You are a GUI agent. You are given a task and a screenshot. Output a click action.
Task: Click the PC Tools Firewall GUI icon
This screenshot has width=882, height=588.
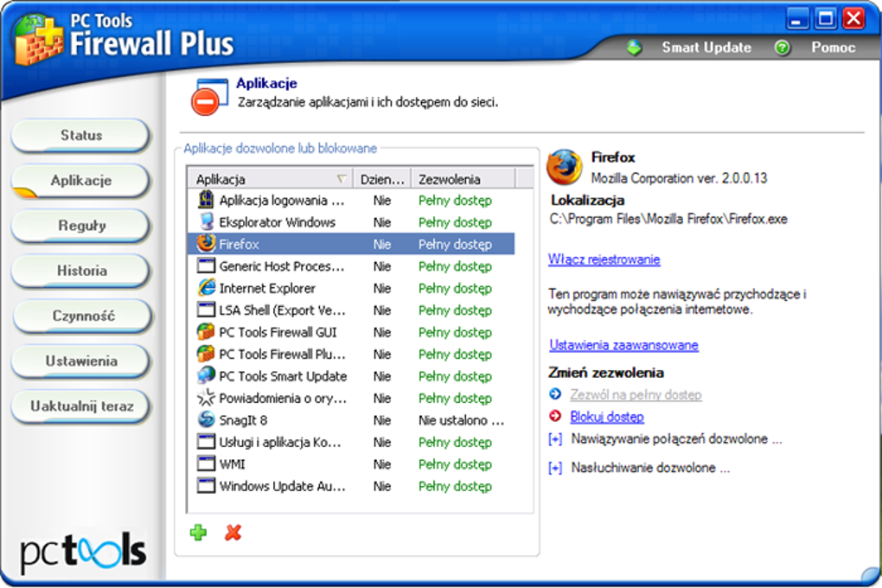click(207, 331)
